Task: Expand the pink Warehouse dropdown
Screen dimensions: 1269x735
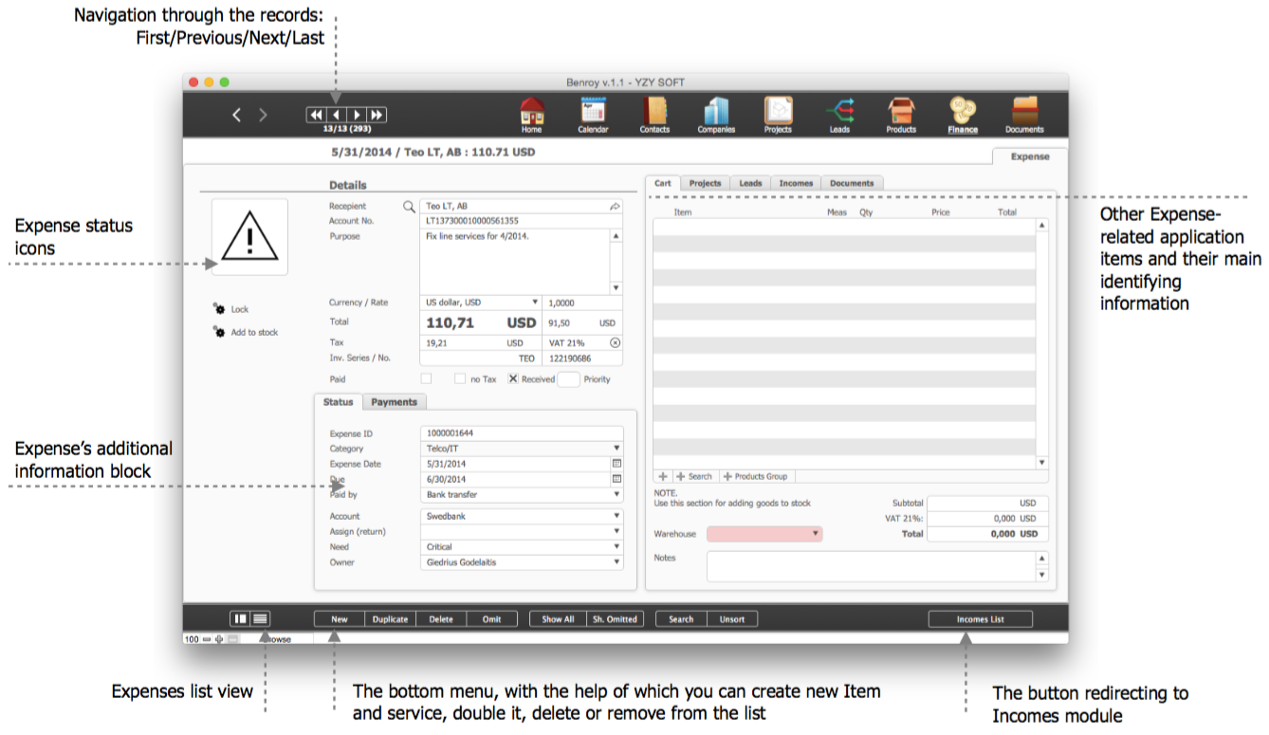Action: tap(764, 534)
